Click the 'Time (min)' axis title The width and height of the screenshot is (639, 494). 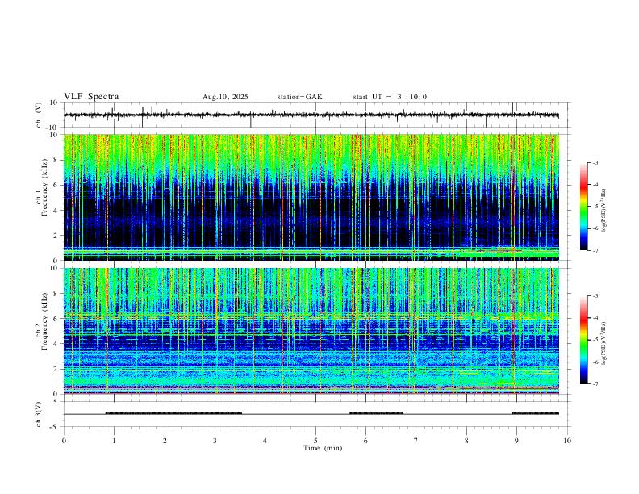coord(323,448)
